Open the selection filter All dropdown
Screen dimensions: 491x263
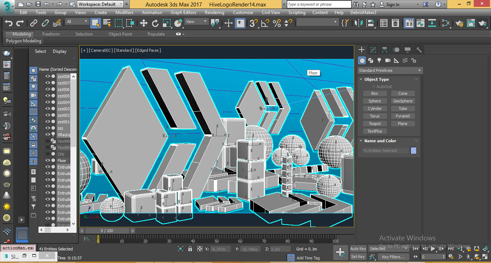click(77, 22)
